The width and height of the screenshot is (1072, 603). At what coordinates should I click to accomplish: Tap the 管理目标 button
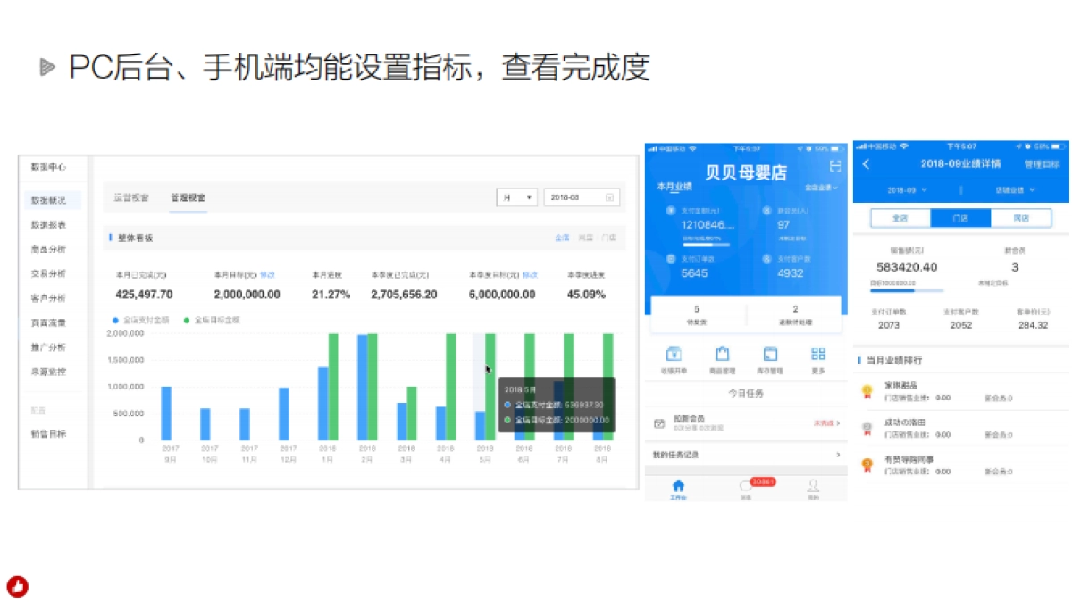click(x=1043, y=163)
